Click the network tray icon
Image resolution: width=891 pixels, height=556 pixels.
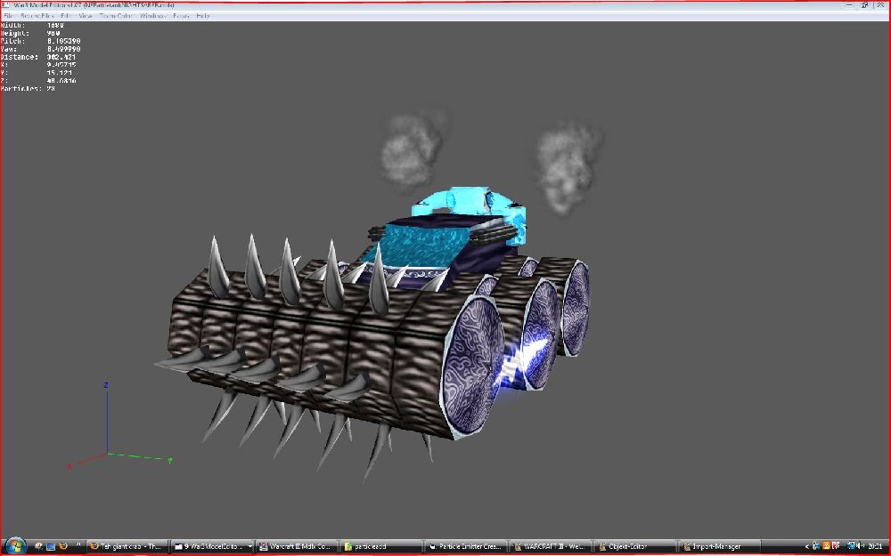851,546
